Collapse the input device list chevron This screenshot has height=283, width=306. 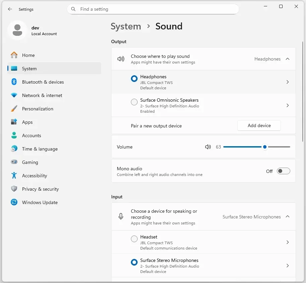288,216
